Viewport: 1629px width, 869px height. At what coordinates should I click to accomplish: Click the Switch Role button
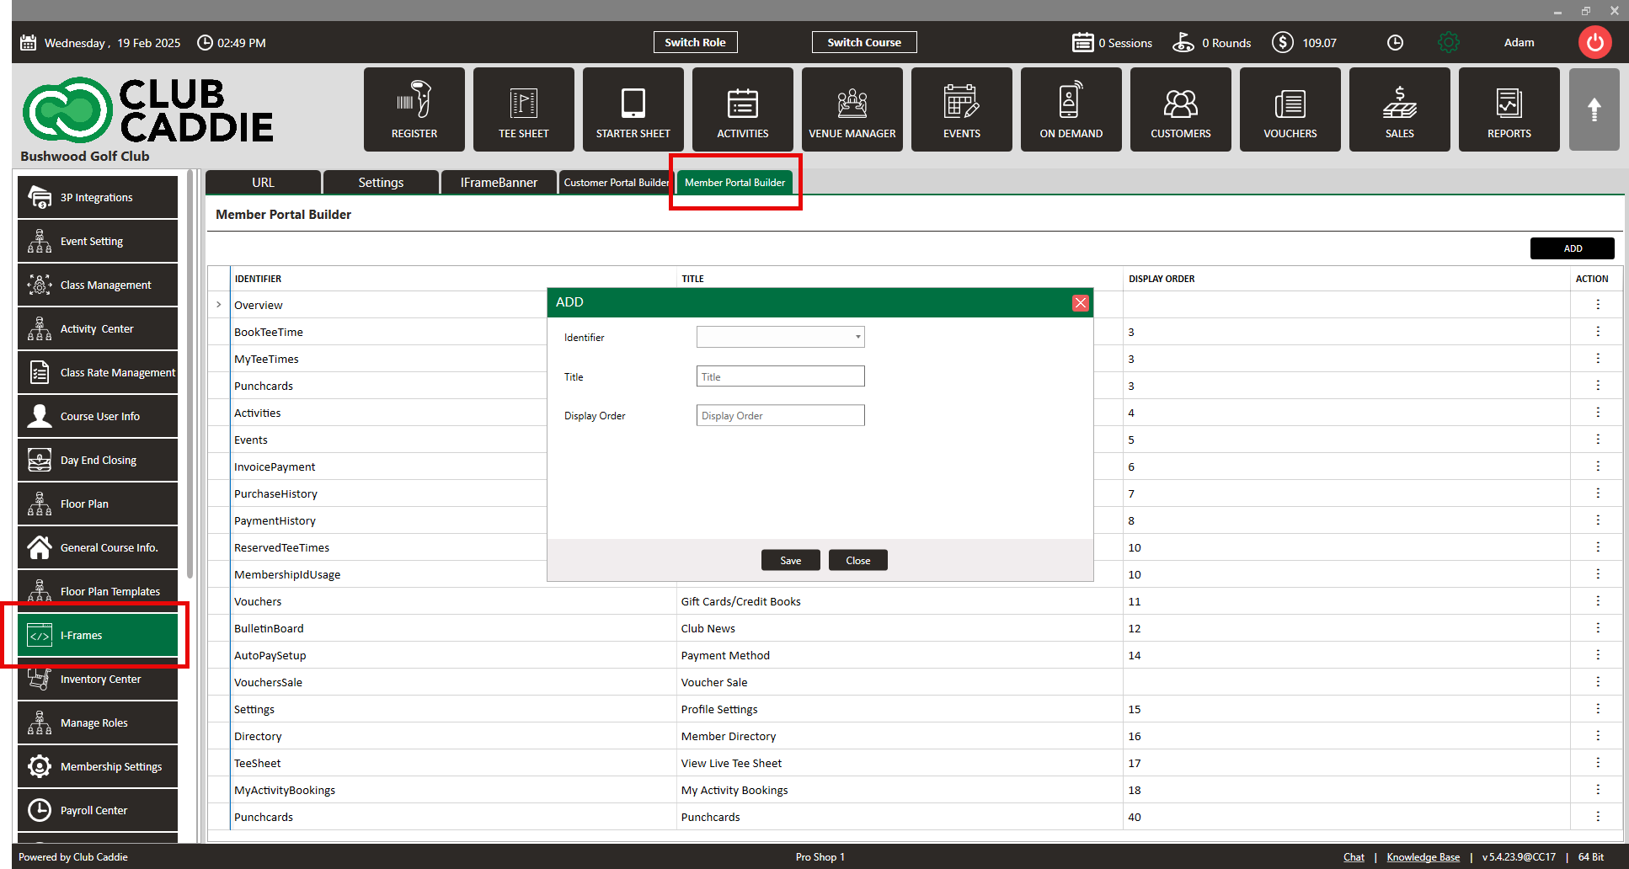click(695, 42)
